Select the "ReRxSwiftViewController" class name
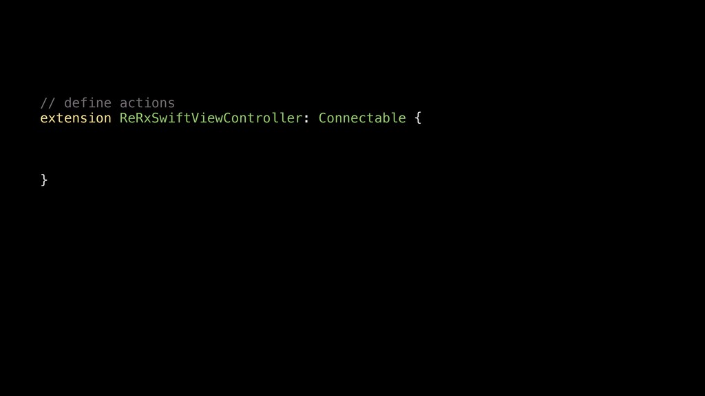 click(211, 118)
